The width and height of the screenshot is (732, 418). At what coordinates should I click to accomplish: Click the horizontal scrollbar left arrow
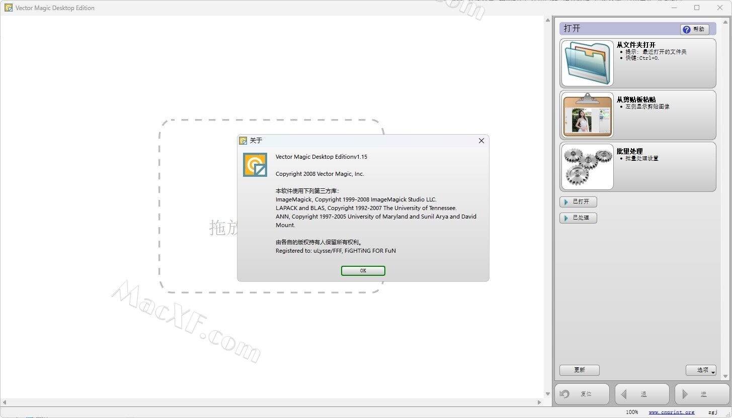tap(4, 402)
